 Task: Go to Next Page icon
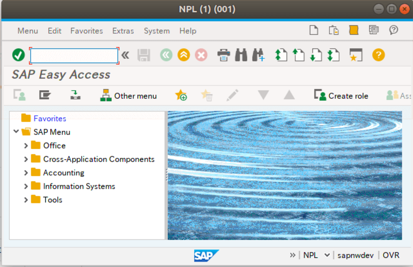[316, 55]
